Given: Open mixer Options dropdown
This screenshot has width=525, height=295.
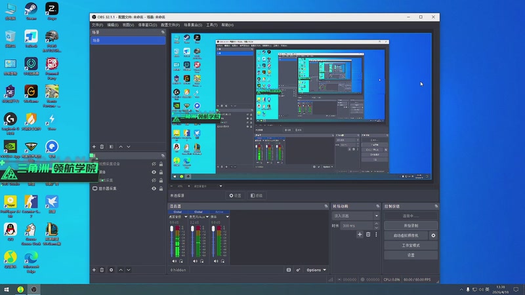Looking at the screenshot, I should (x=316, y=270).
